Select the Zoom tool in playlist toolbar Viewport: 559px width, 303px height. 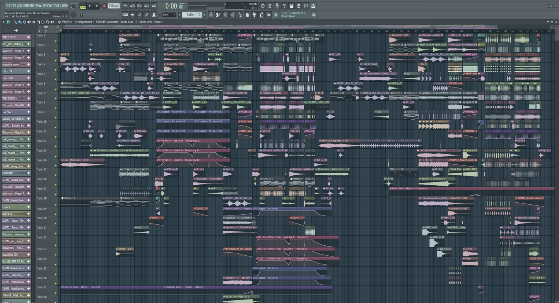coord(47,22)
